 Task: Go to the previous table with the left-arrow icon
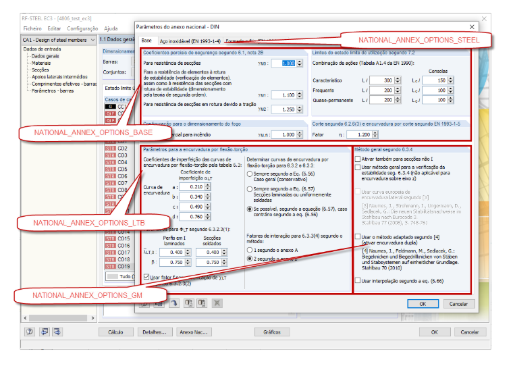44,332
